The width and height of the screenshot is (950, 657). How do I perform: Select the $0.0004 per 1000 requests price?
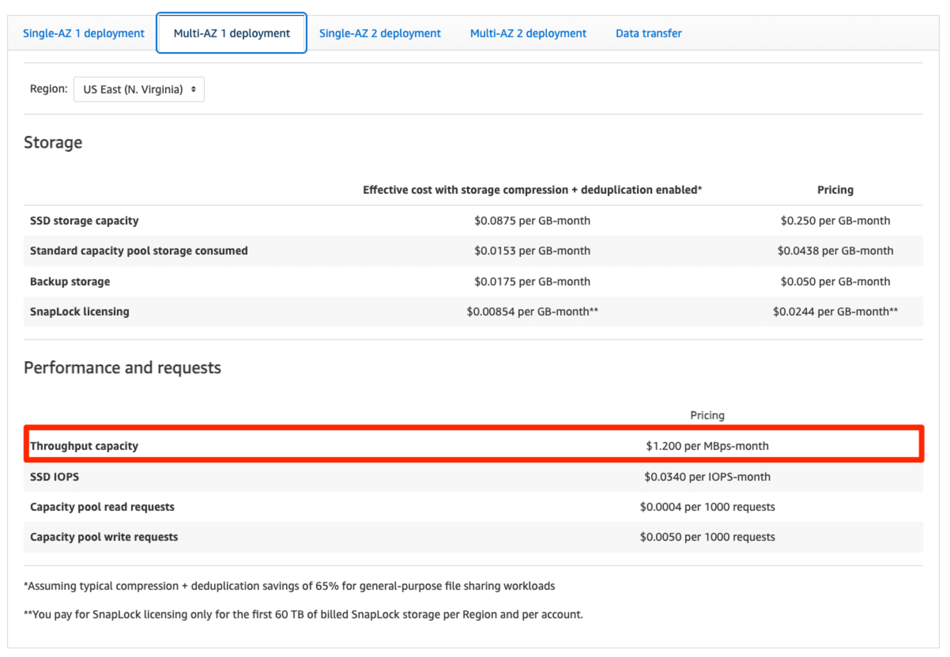coord(707,506)
